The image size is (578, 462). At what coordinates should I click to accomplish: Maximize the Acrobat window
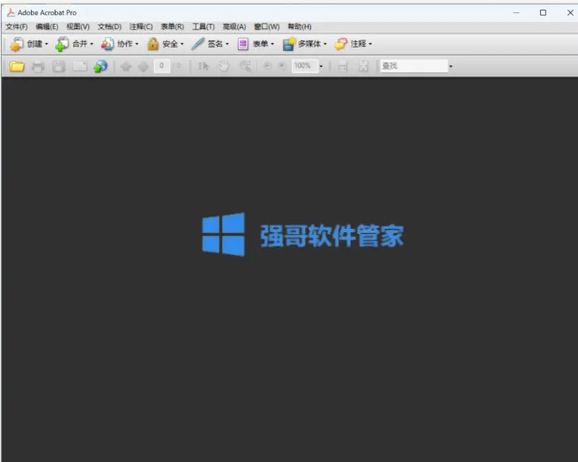(x=543, y=12)
